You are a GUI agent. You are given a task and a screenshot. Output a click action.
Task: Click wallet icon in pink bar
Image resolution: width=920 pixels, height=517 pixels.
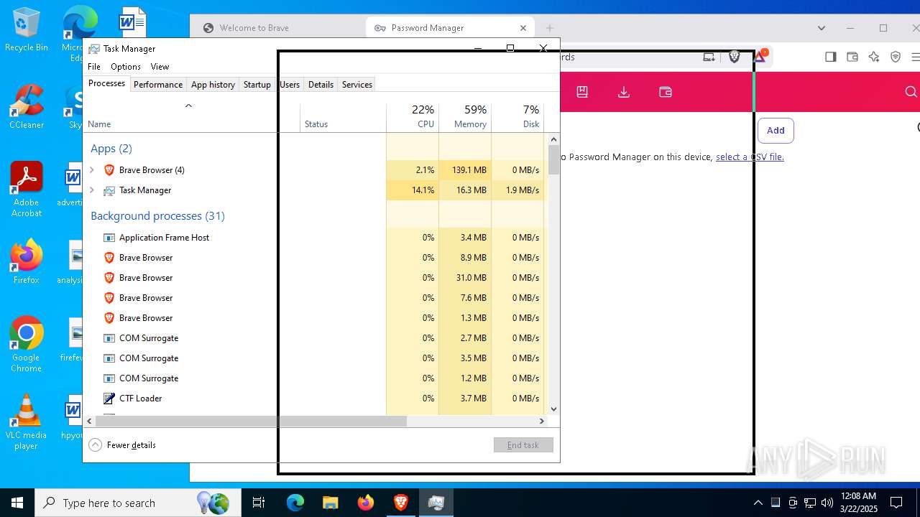(666, 92)
